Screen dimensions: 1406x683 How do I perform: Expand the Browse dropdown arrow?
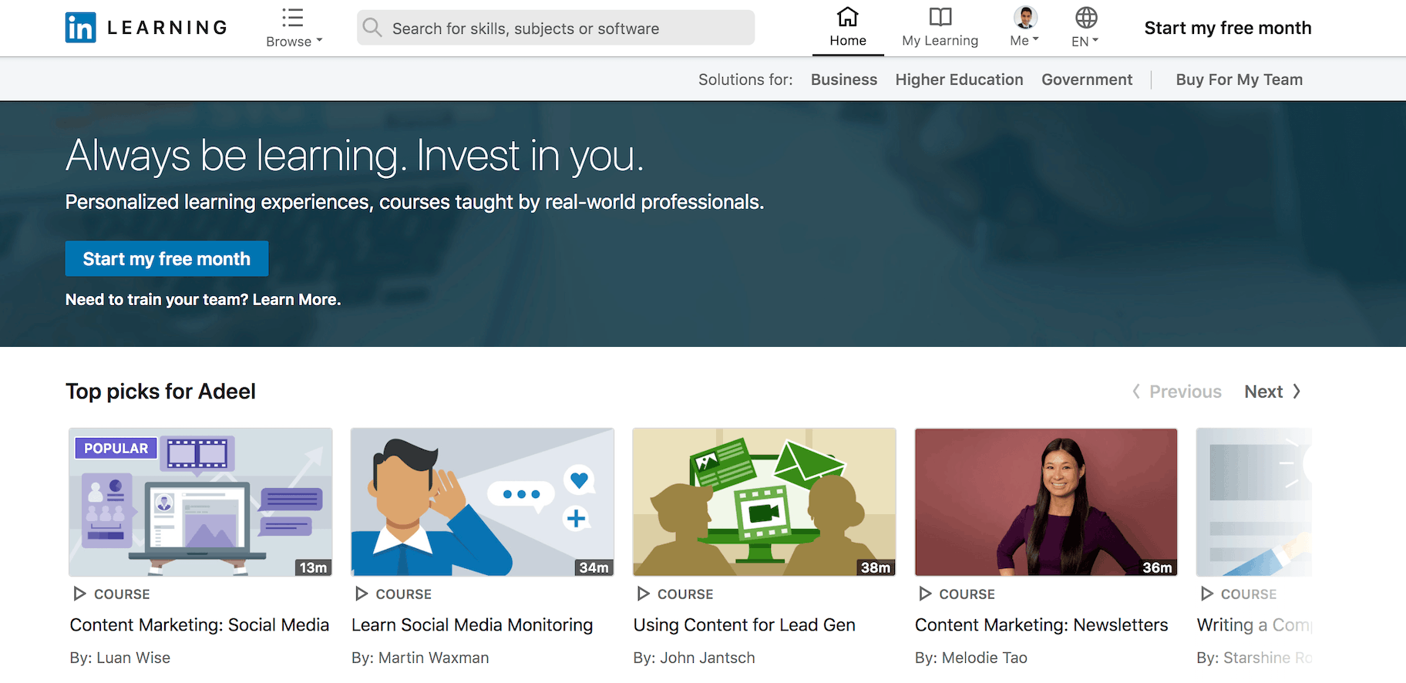click(319, 41)
